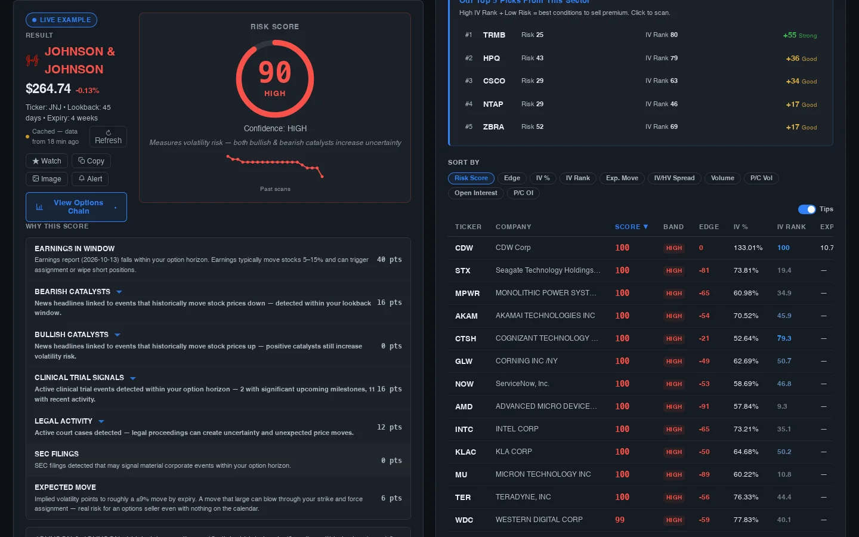The width and height of the screenshot is (859, 537).
Task: Add JNJ to Watch list
Action: tap(47, 161)
